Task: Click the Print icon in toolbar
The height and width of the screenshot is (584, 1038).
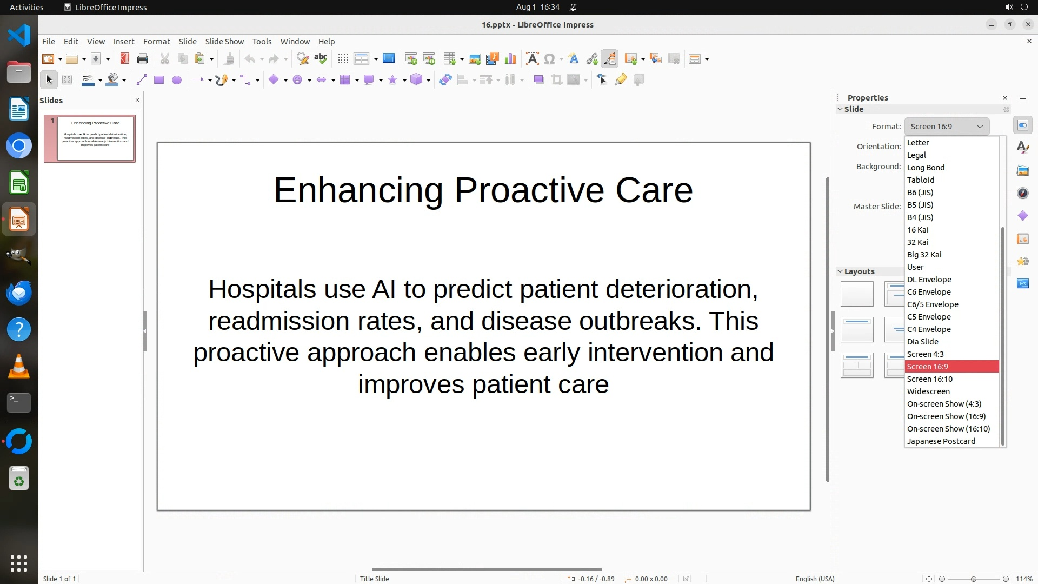Action: pyautogui.click(x=143, y=59)
